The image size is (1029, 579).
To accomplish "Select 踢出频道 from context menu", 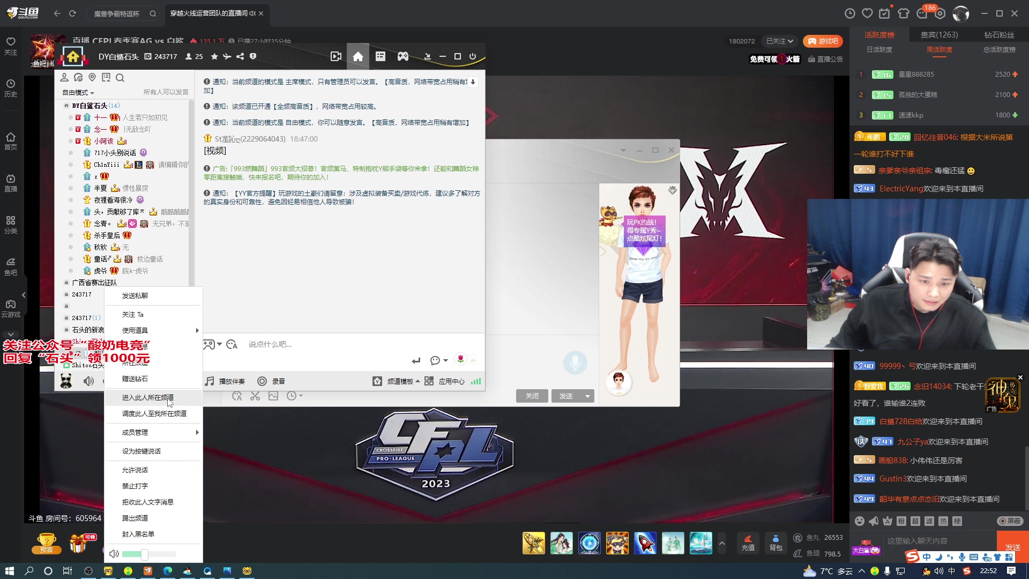I will click(x=154, y=518).
